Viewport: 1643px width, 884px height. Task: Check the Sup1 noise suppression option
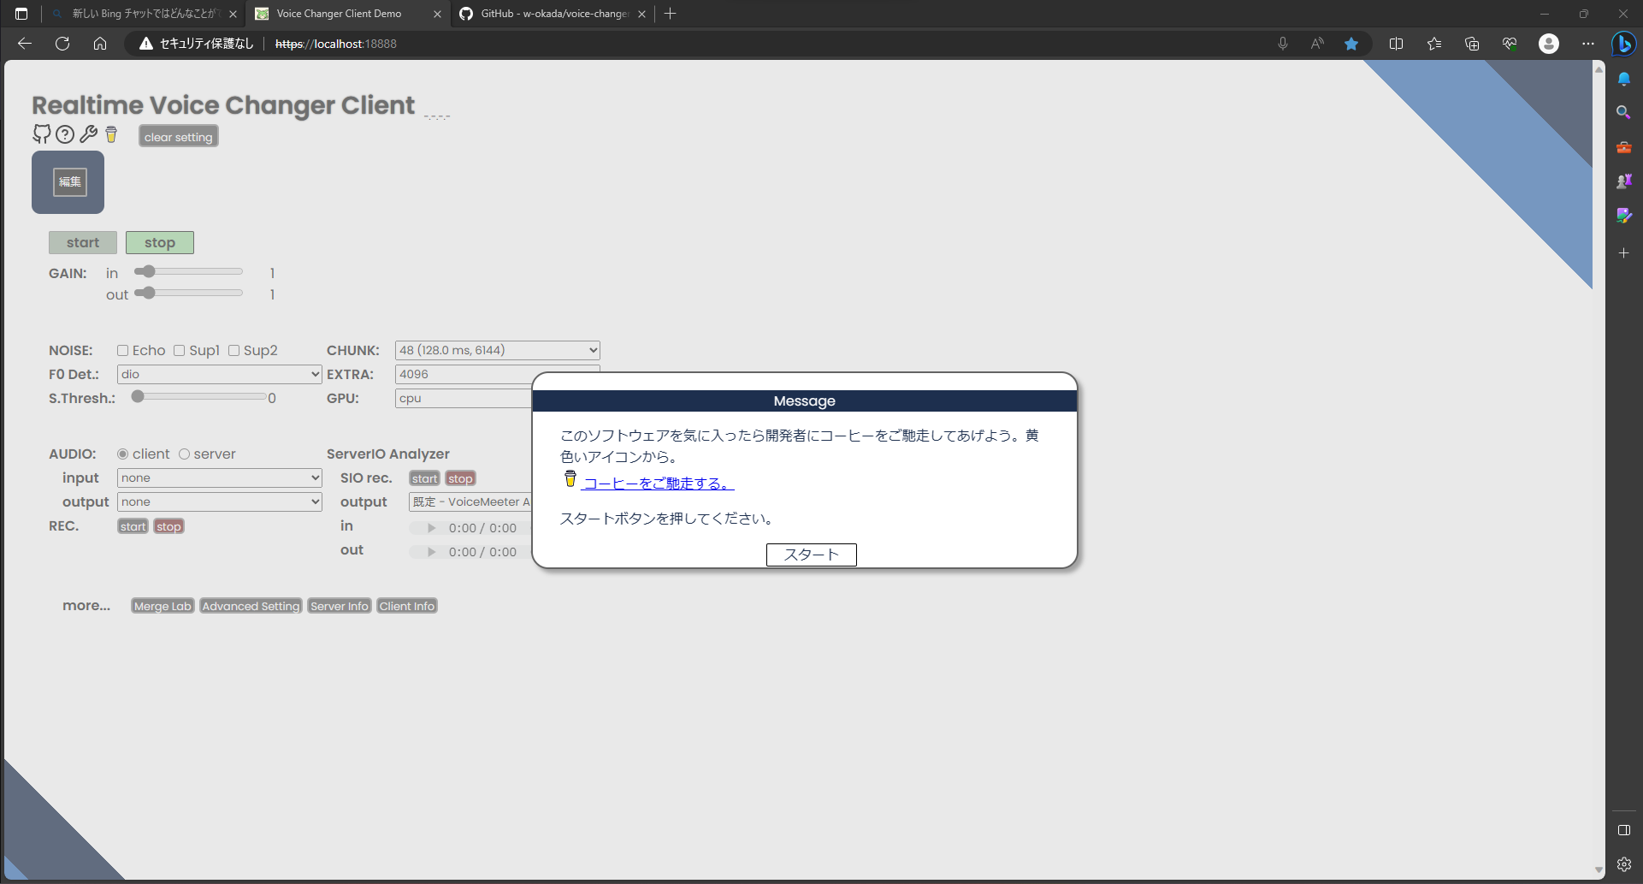(x=180, y=350)
